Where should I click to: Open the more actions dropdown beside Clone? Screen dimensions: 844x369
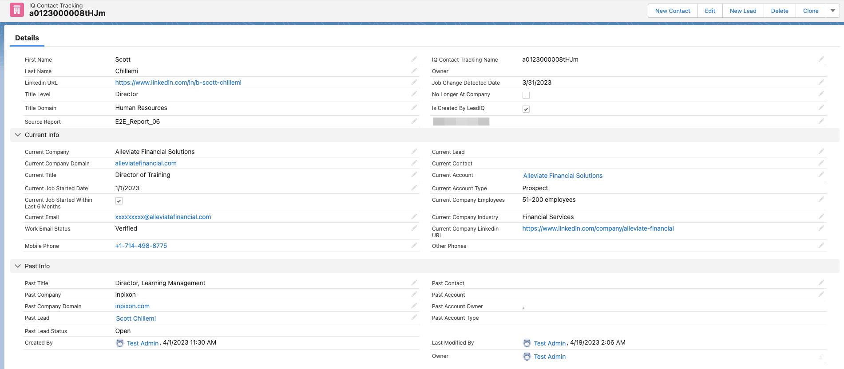click(832, 11)
